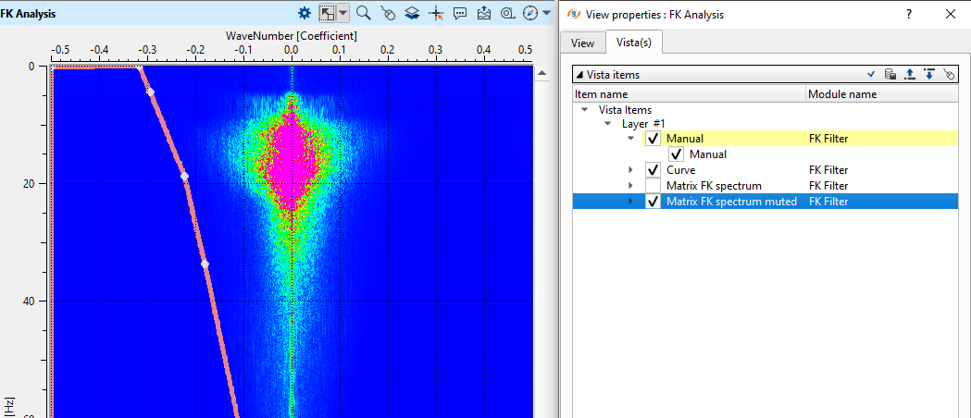Click the white control point near 20 Hz
Screen dimensions: 971x418
pyautogui.click(x=184, y=176)
